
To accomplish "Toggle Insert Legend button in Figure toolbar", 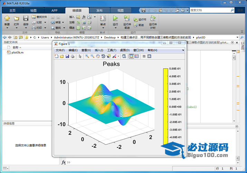I will (137, 56).
